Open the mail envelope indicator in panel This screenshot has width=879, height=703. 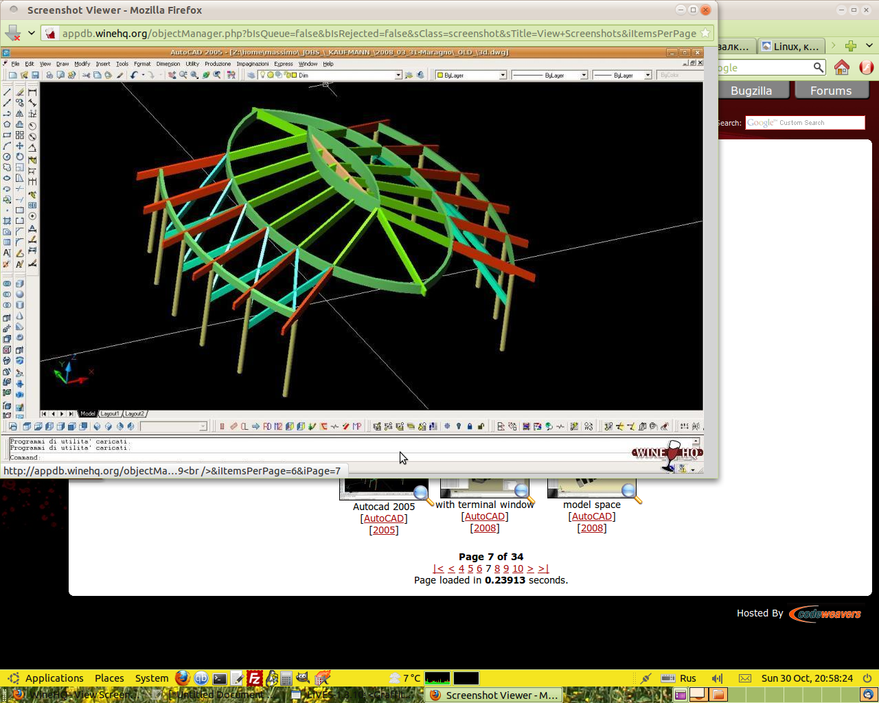(744, 678)
